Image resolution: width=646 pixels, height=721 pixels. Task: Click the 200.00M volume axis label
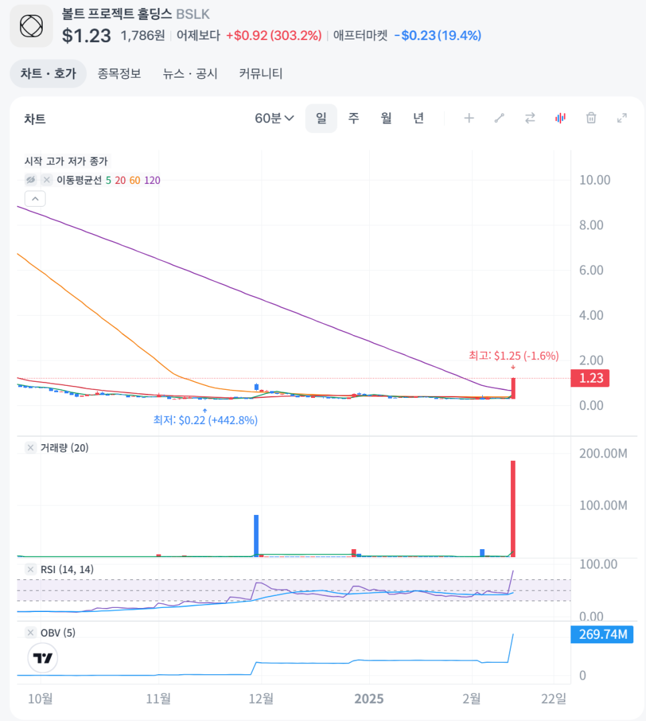[603, 453]
